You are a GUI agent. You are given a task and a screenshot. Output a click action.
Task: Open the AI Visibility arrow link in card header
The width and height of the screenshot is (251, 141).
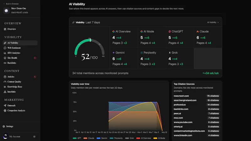click(213, 22)
